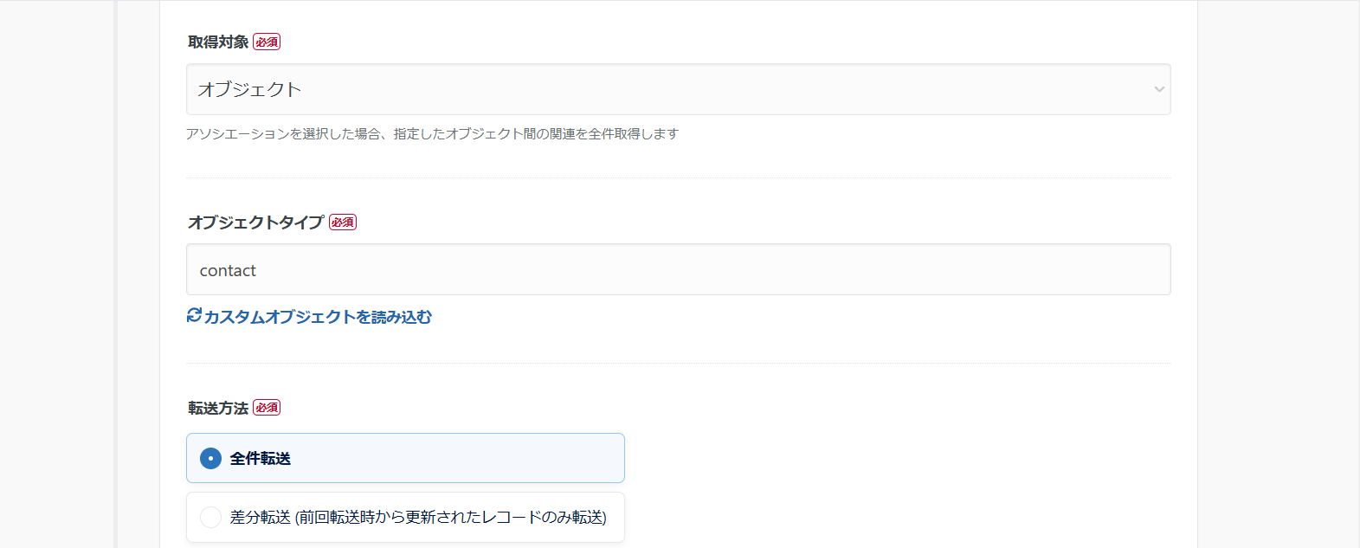Screen dimensions: 1360x548
Task: Select the 差分転送 radio circle
Action: click(210, 517)
